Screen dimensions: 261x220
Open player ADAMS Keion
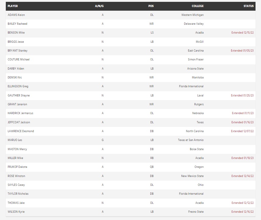pyautogui.click(x=16, y=15)
